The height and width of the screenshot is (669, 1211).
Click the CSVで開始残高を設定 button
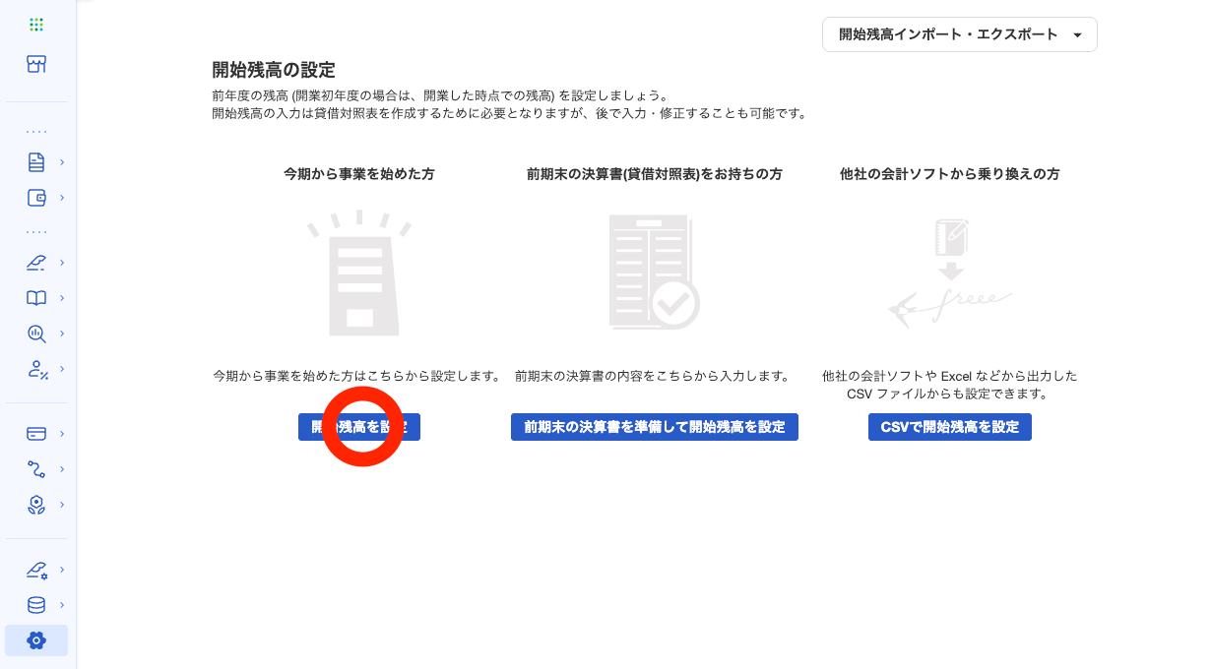point(949,426)
